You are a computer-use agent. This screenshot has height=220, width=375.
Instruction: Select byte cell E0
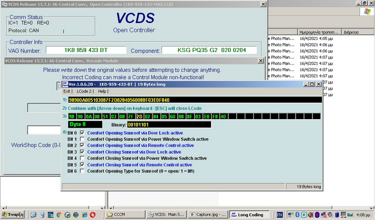click(x=206, y=117)
